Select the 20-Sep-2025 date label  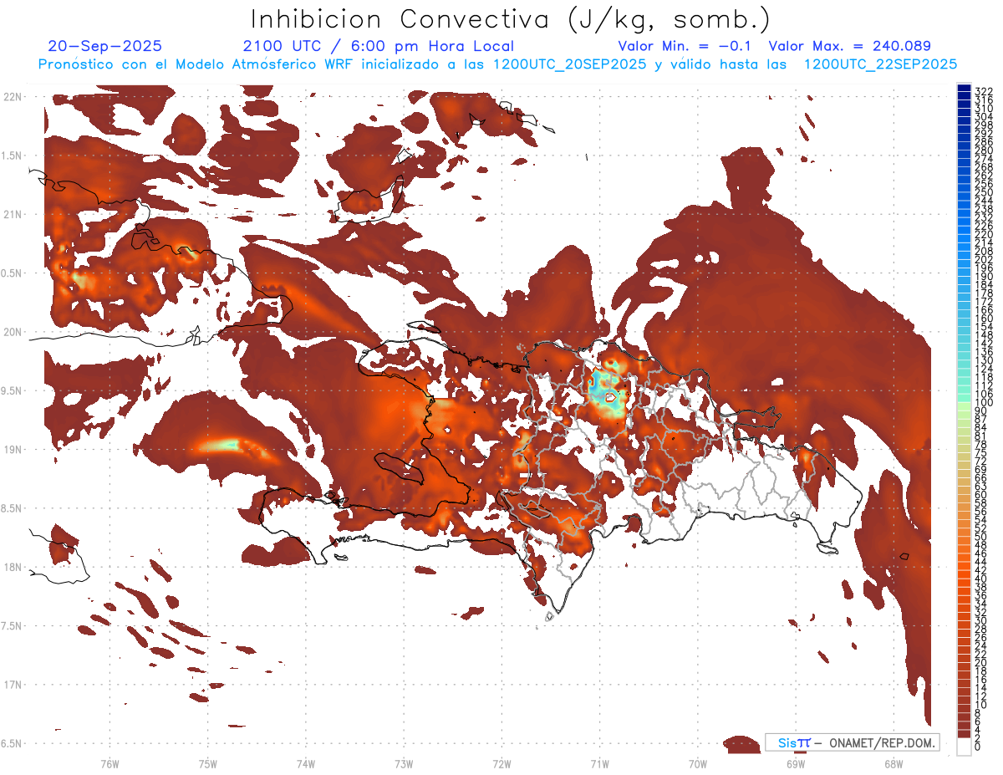click(x=105, y=46)
